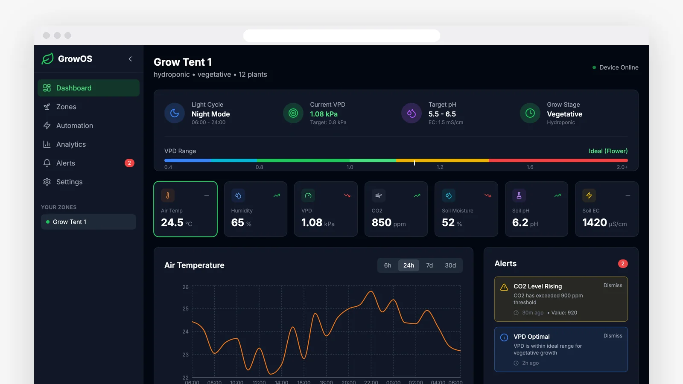Screen dimensions: 683x384
Task: Click the Light Cycle moon icon
Action: pyautogui.click(x=175, y=113)
